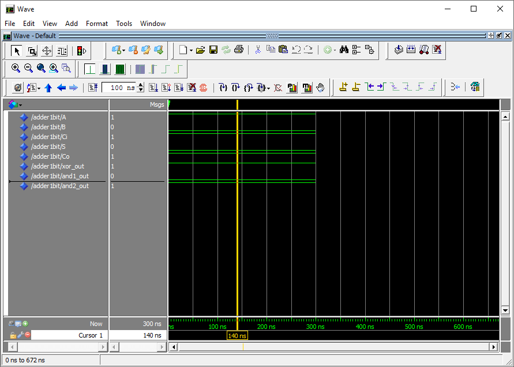The image size is (514, 367).
Task: Click the Add bookmark flag icon
Action: [117, 50]
